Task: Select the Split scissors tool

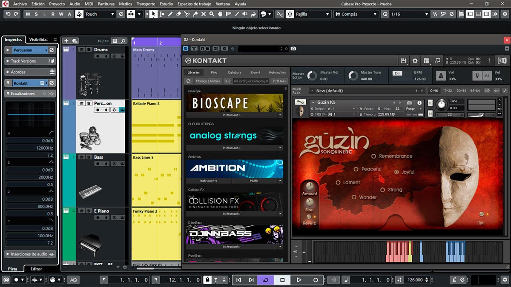Action: 187,14
